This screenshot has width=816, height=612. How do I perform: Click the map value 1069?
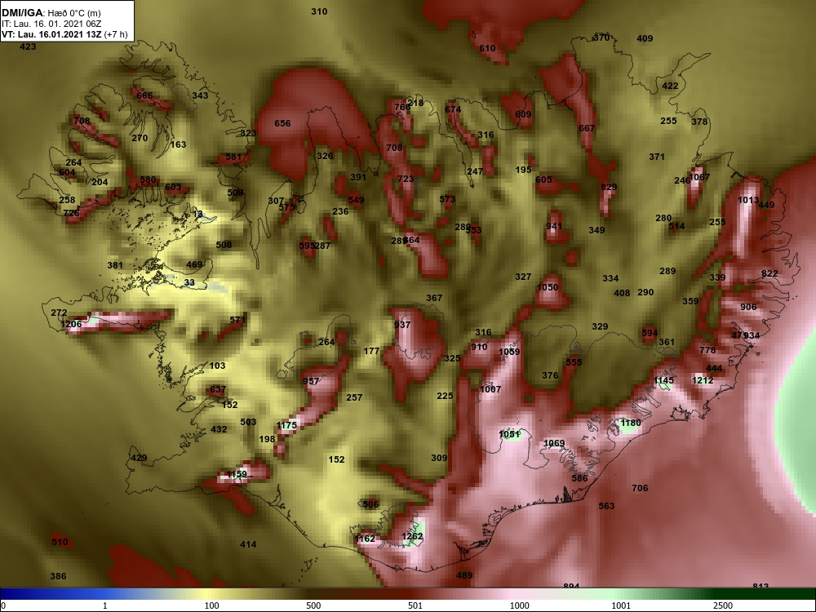(554, 444)
